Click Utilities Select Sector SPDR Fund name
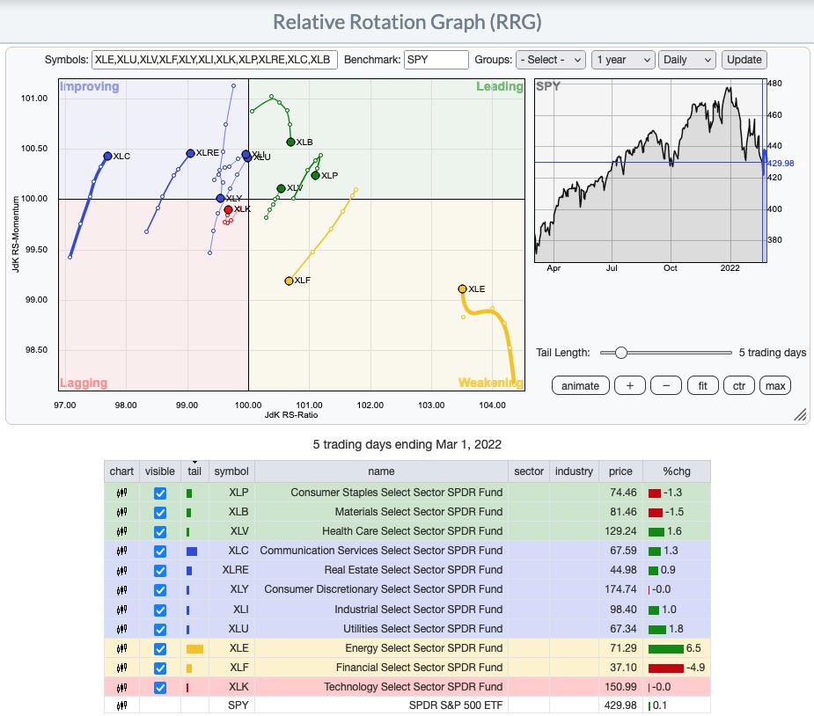814x716 pixels. [x=422, y=629]
